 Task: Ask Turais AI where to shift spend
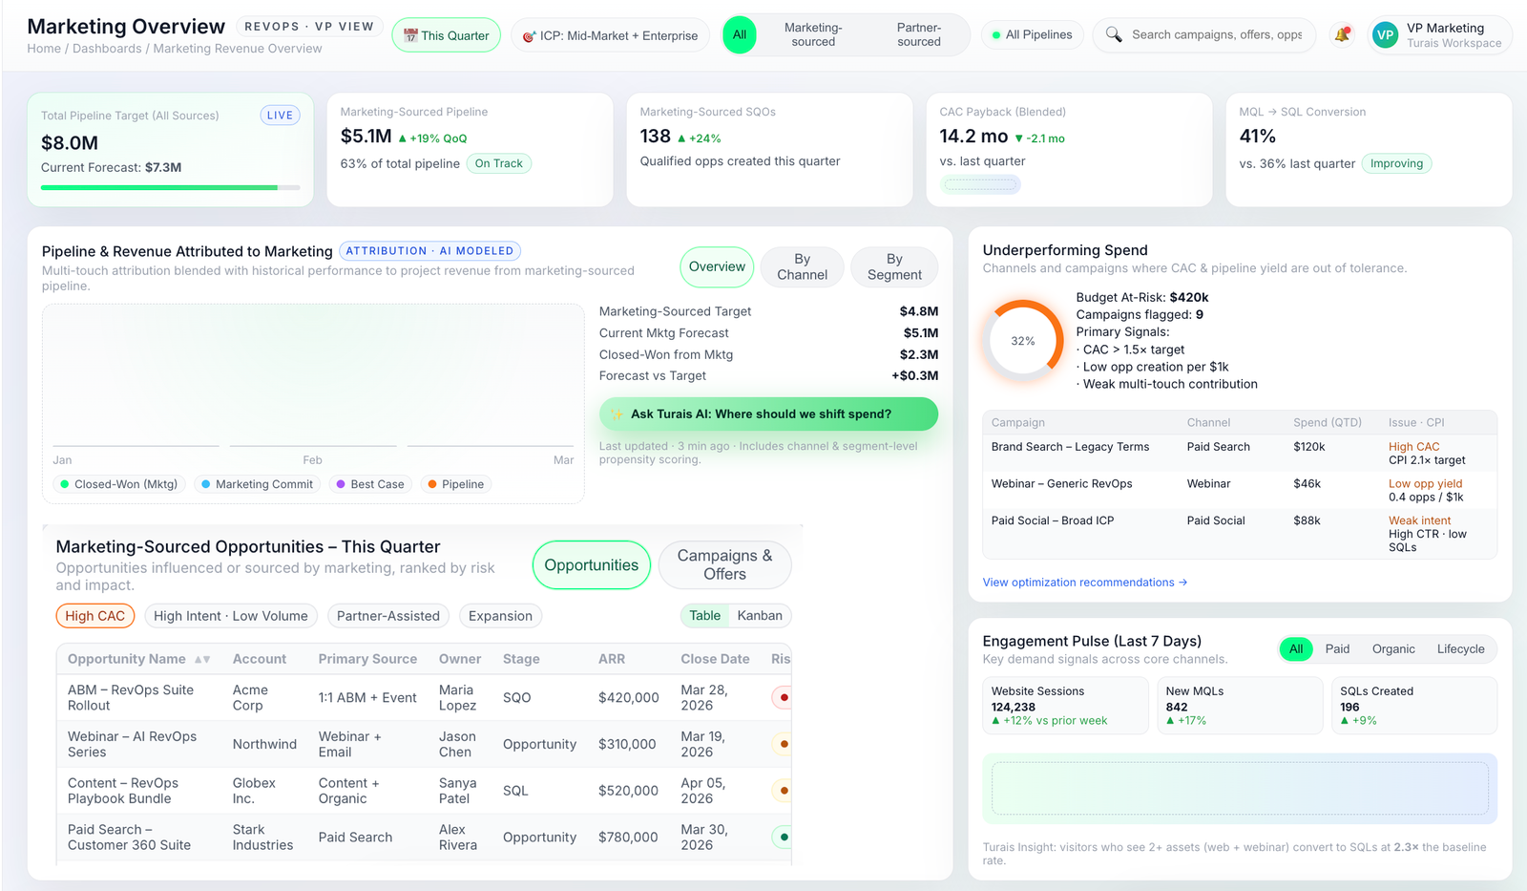point(767,414)
